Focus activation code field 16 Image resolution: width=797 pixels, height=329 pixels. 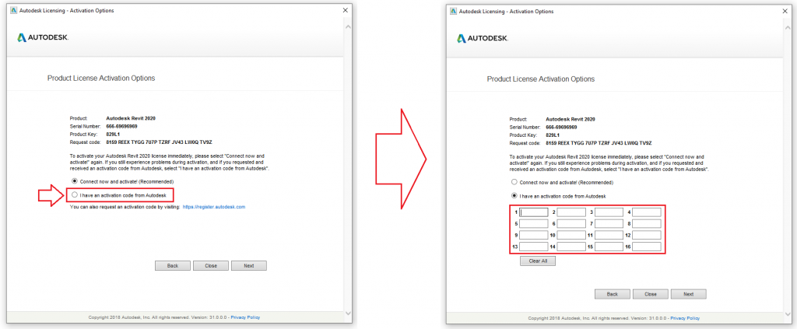647,247
